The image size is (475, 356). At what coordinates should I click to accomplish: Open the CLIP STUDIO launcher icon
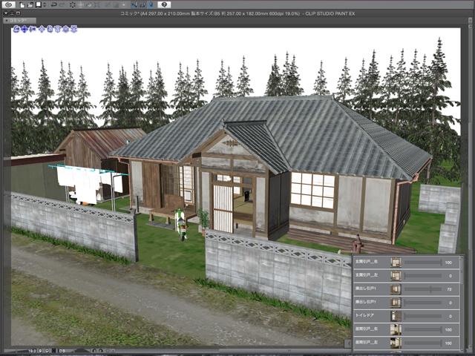pyautogui.click(x=9, y=5)
